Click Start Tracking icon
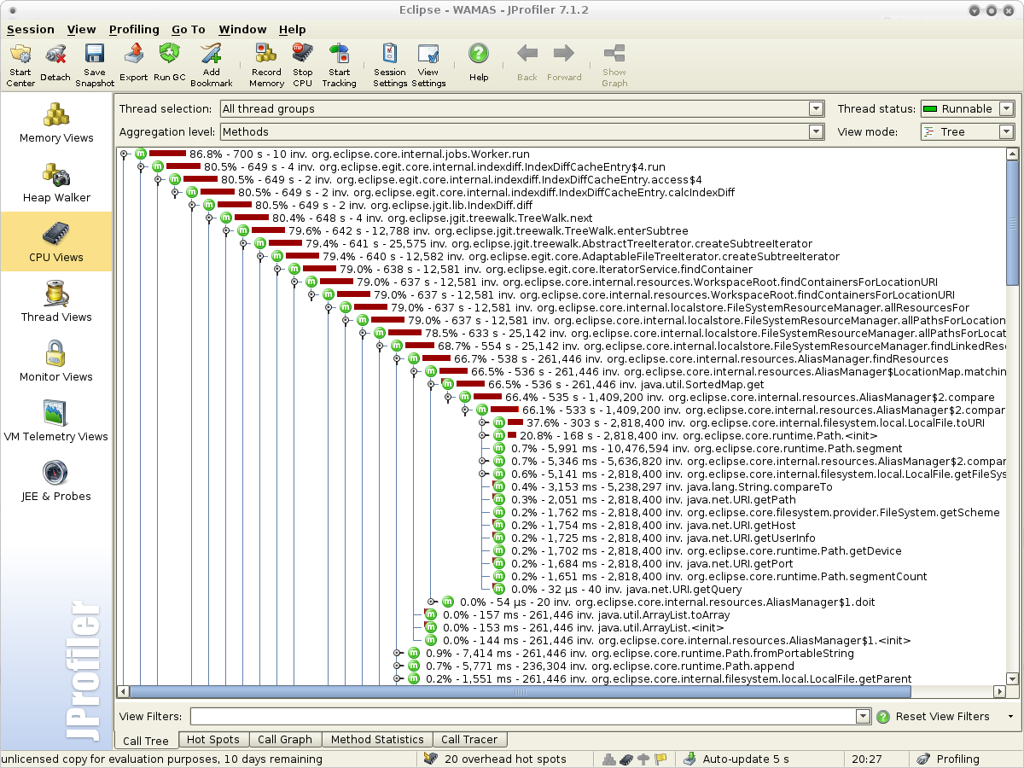The image size is (1024, 768). (x=339, y=55)
